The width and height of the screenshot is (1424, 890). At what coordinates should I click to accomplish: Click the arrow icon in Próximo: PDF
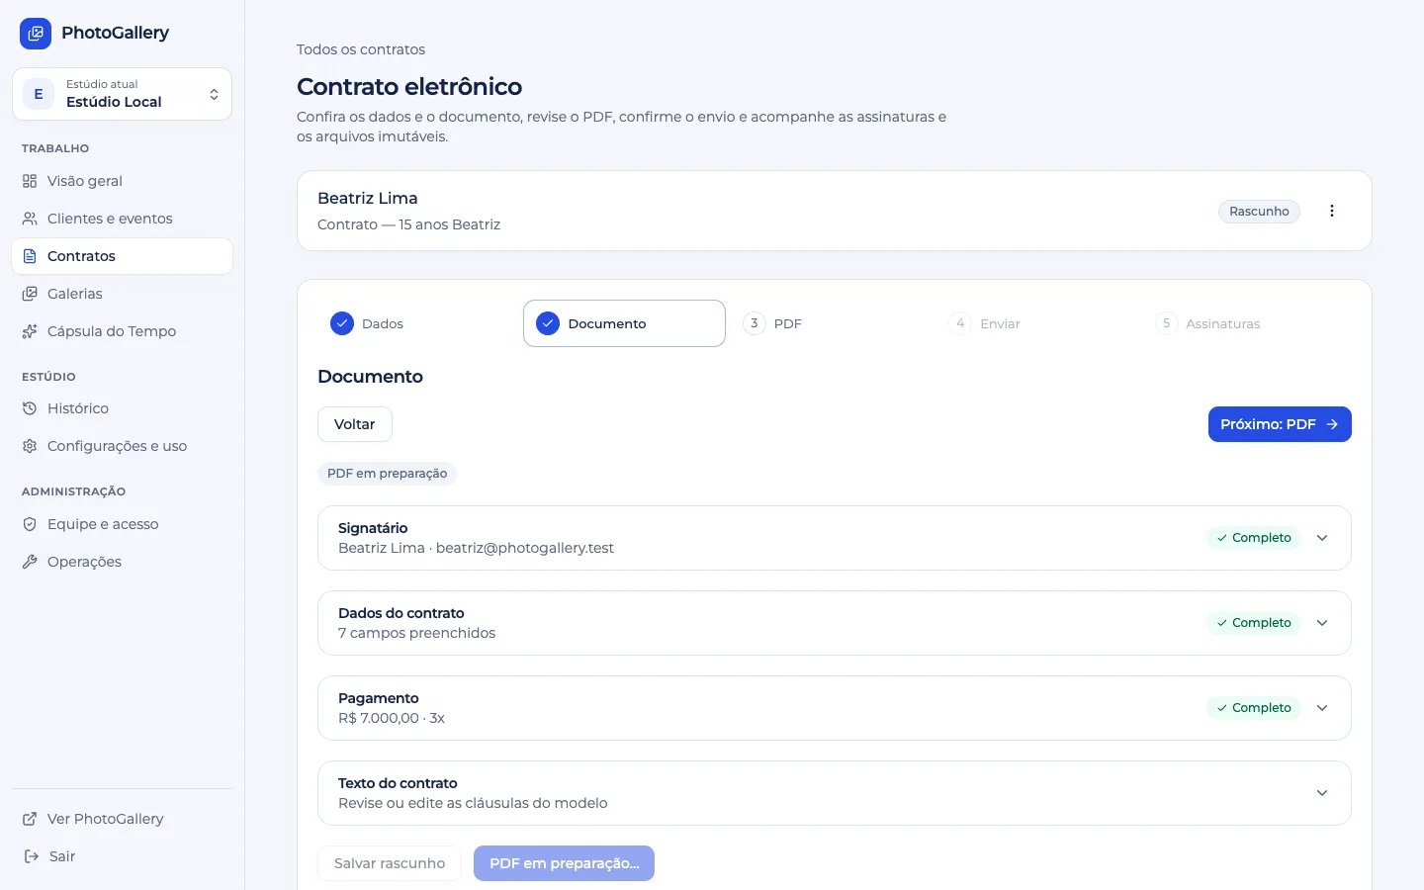point(1332,424)
